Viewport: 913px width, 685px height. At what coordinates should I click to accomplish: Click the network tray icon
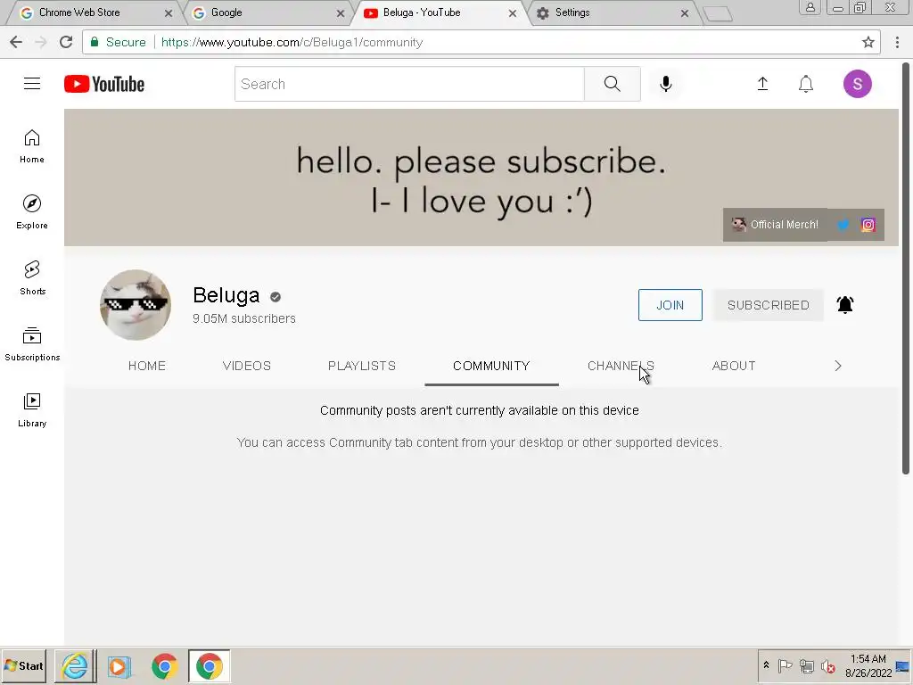[806, 665]
